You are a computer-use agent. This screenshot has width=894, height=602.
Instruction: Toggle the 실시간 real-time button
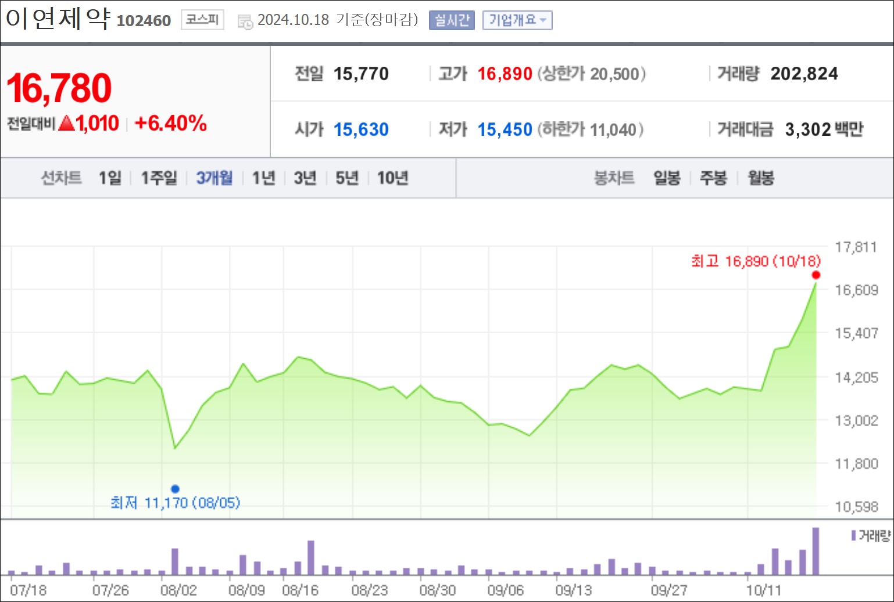click(x=452, y=20)
